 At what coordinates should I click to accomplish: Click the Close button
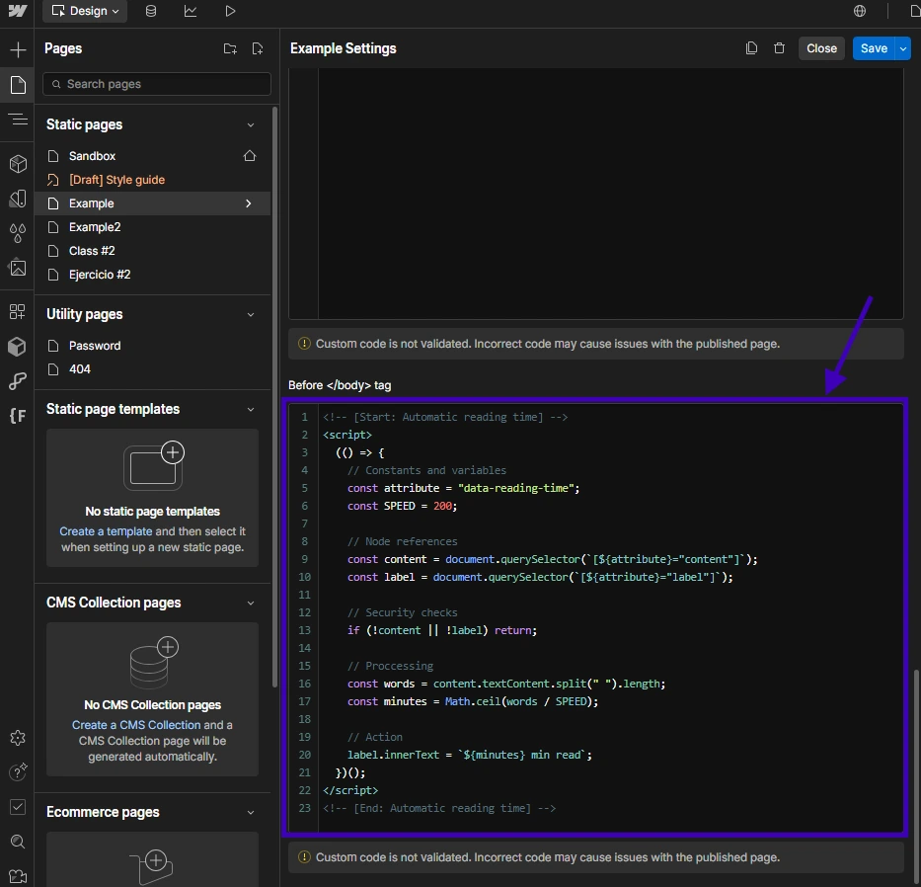pyautogui.click(x=821, y=48)
